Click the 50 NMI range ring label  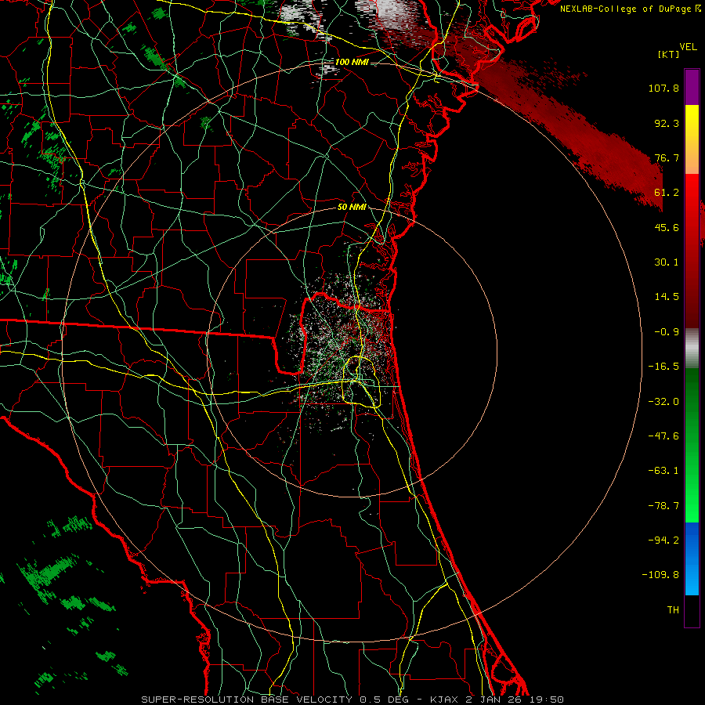pos(352,207)
